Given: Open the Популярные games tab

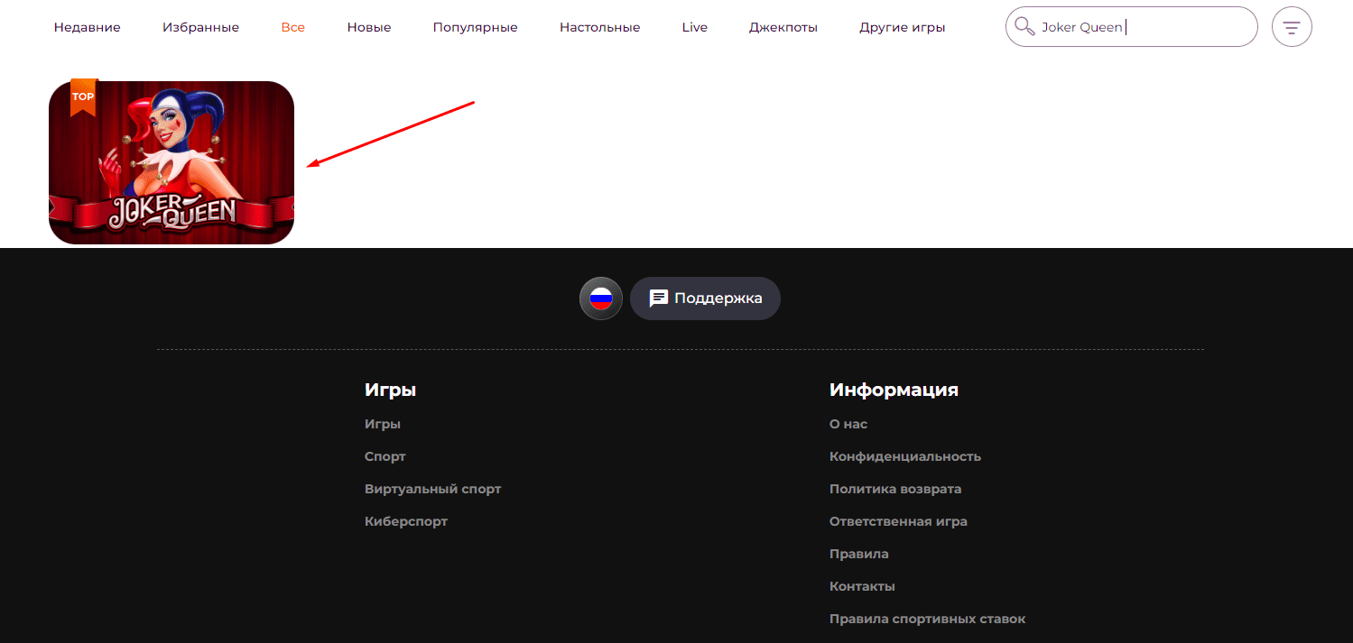Looking at the screenshot, I should coord(475,28).
